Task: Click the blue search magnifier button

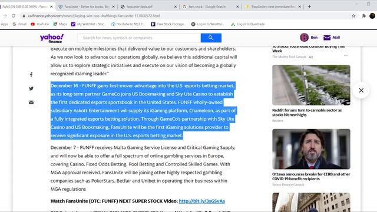Action: coord(211,38)
